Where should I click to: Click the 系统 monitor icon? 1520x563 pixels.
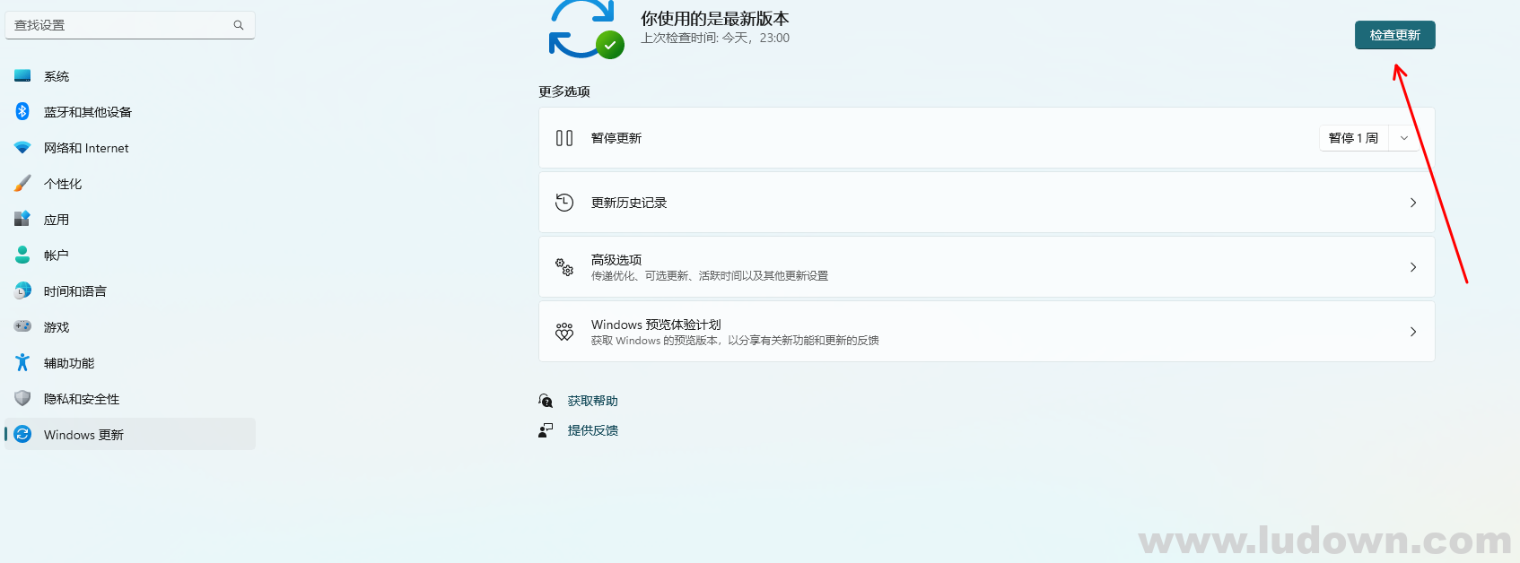click(22, 76)
